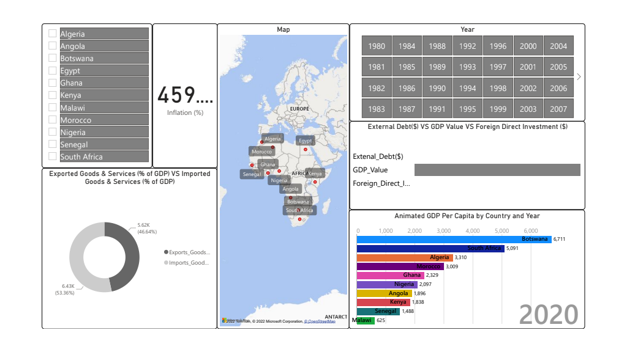The height and width of the screenshot is (352, 627).
Task: Select year 1986 in Year slicer
Action: pos(407,88)
